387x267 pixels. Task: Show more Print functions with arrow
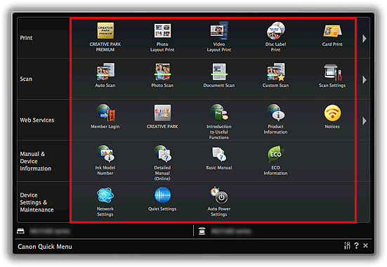pos(365,39)
